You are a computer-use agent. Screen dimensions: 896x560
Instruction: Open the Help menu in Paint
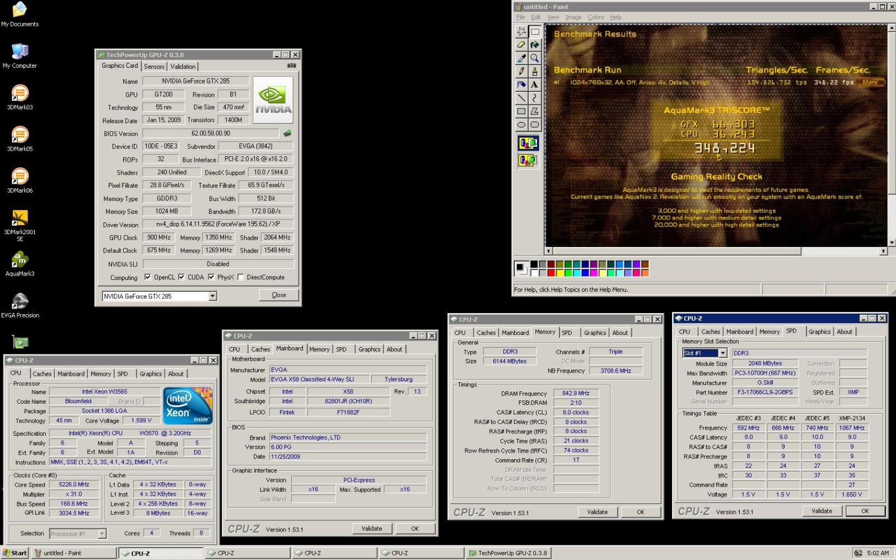pos(615,17)
